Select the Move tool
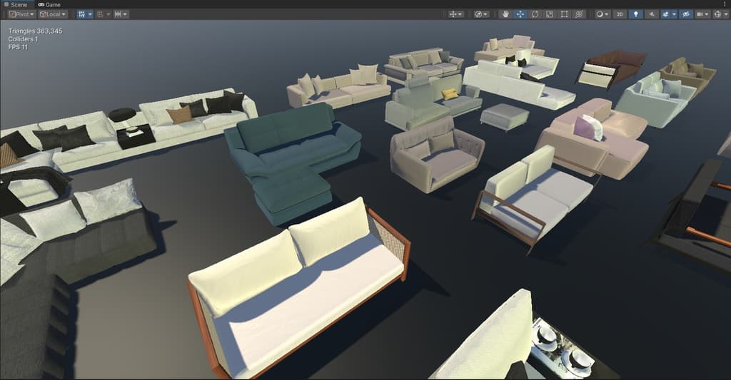This screenshot has width=731, height=380. 520,14
